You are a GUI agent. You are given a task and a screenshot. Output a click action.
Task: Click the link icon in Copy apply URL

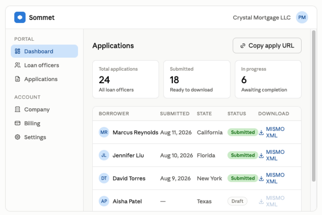[243, 46]
